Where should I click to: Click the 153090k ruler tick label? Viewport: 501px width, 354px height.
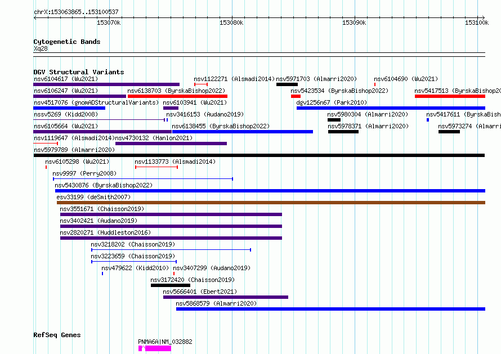click(x=354, y=23)
